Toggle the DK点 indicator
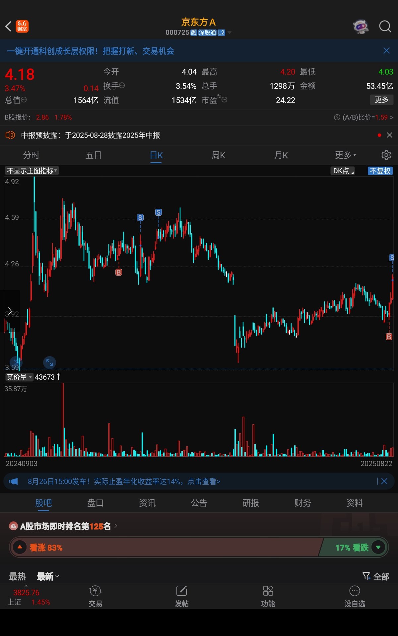Screen dimensions: 398x636 point(343,171)
